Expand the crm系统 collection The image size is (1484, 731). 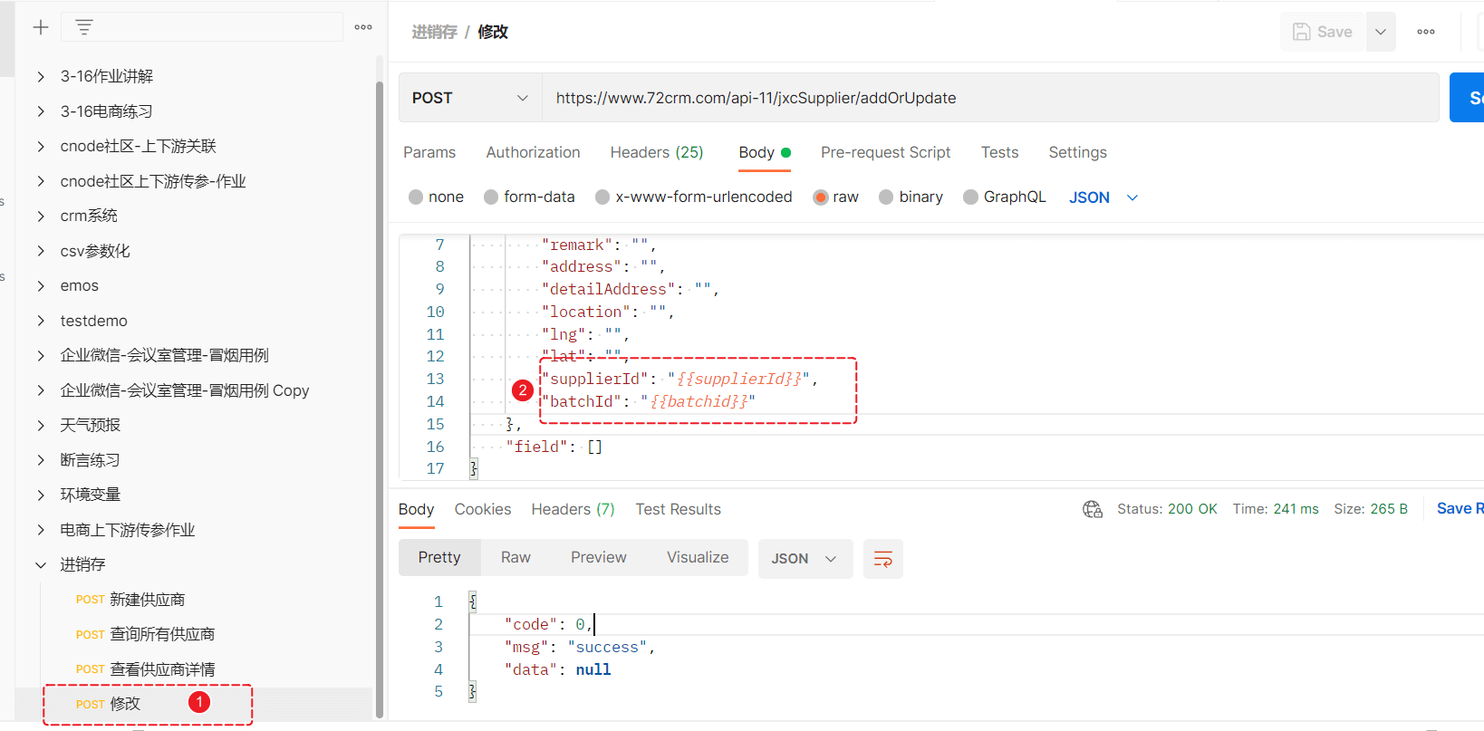click(41, 216)
